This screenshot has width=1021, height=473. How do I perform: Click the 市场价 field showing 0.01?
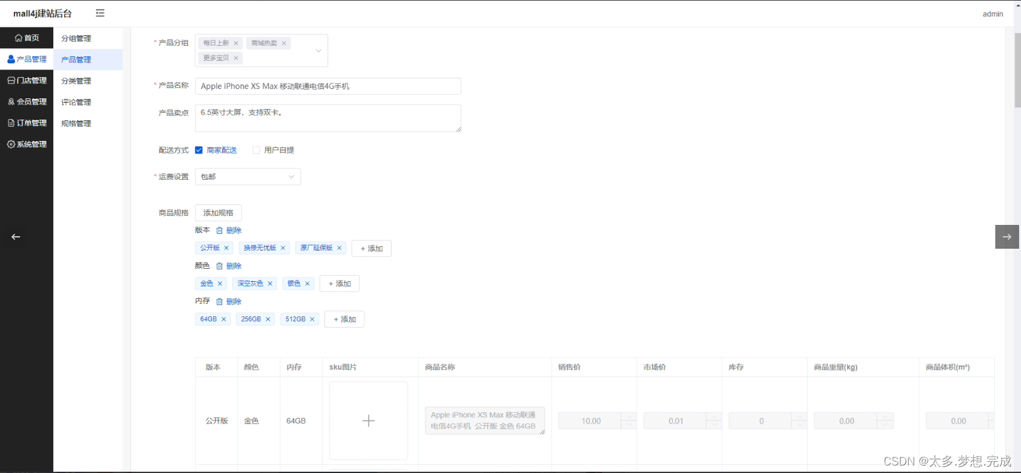[675, 421]
